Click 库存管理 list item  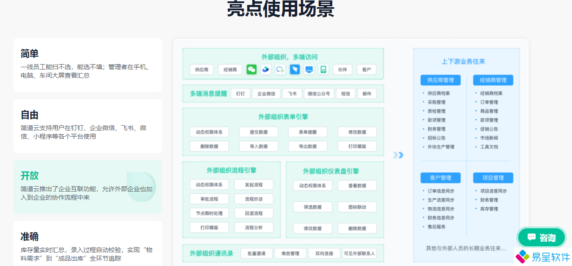tap(489, 209)
